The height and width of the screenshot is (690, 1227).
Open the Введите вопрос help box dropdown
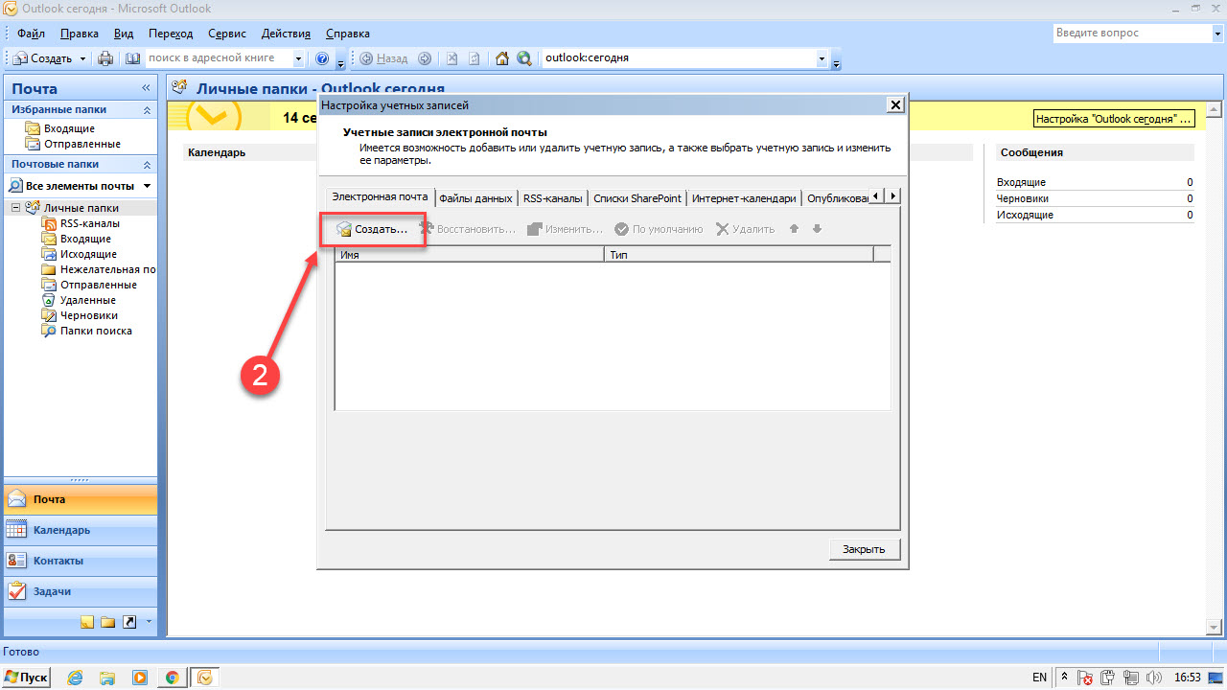pyautogui.click(x=1216, y=34)
